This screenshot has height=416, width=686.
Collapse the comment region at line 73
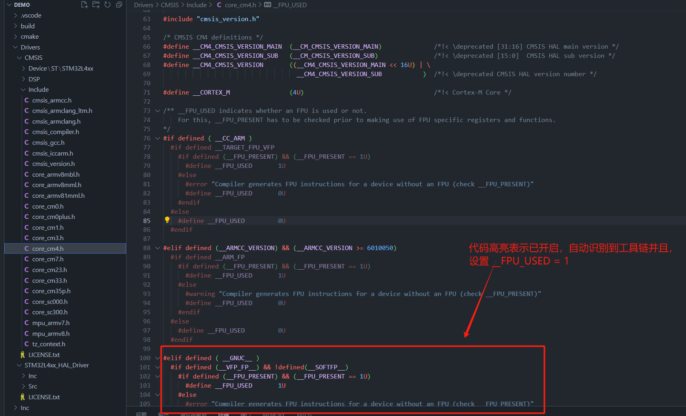157,111
